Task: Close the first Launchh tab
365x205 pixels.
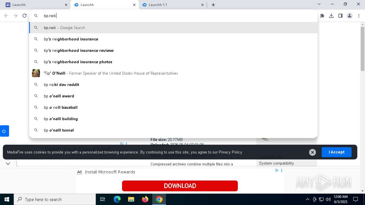Action: point(66,5)
